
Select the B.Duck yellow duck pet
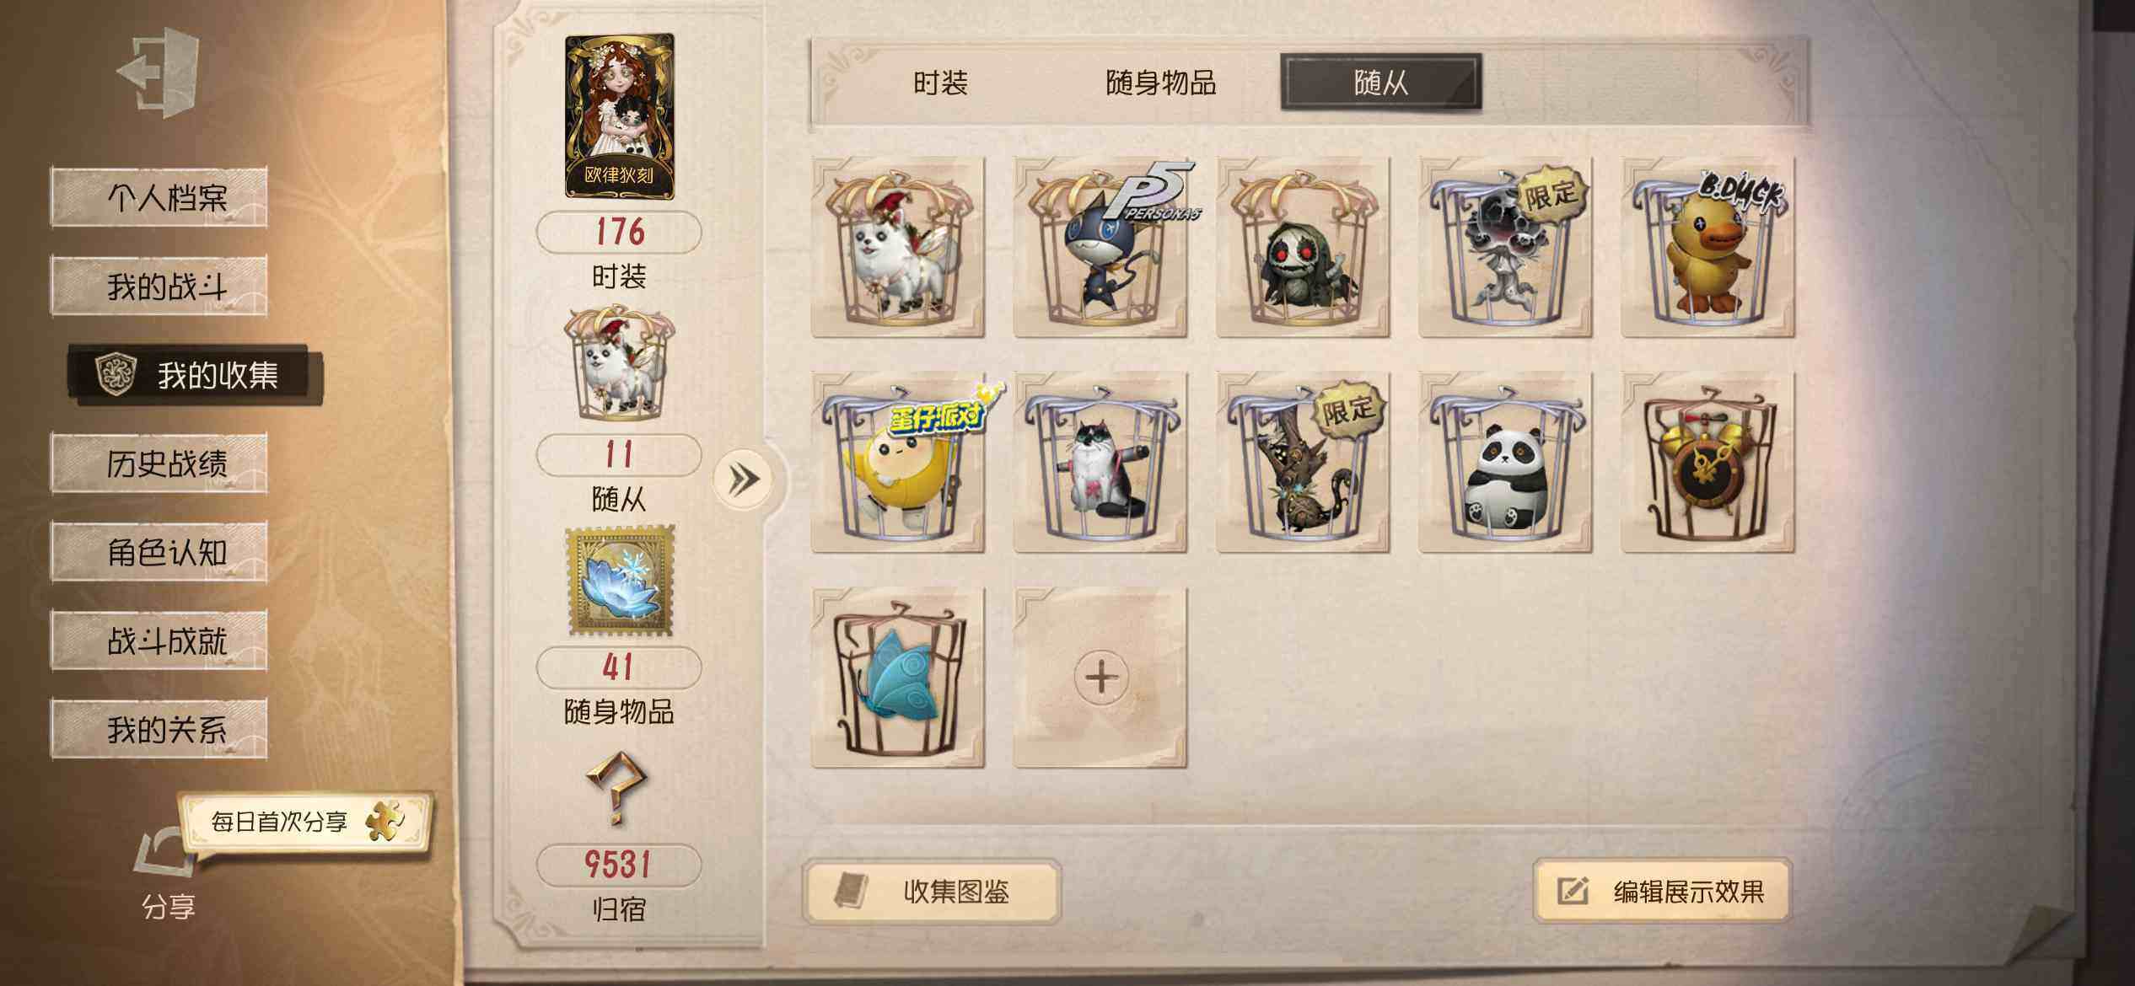click(x=1707, y=247)
